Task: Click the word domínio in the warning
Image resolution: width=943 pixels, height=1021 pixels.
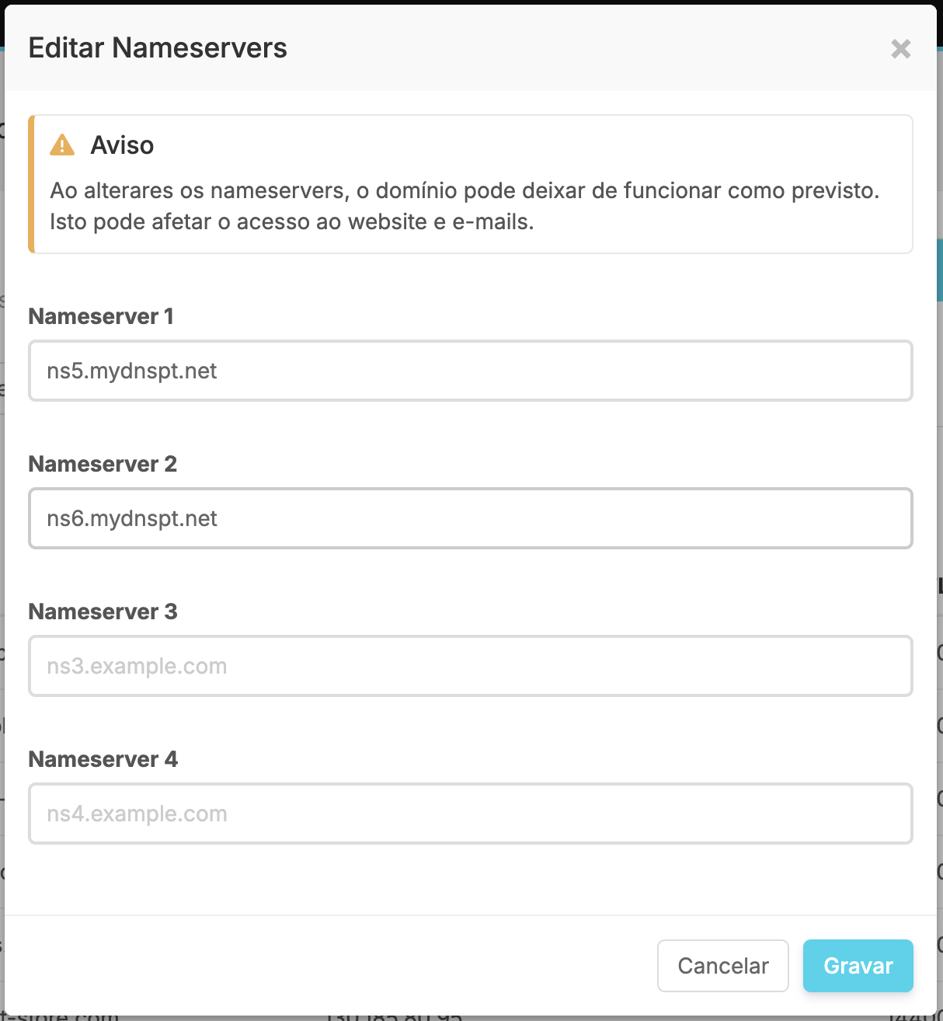Action: click(x=416, y=190)
